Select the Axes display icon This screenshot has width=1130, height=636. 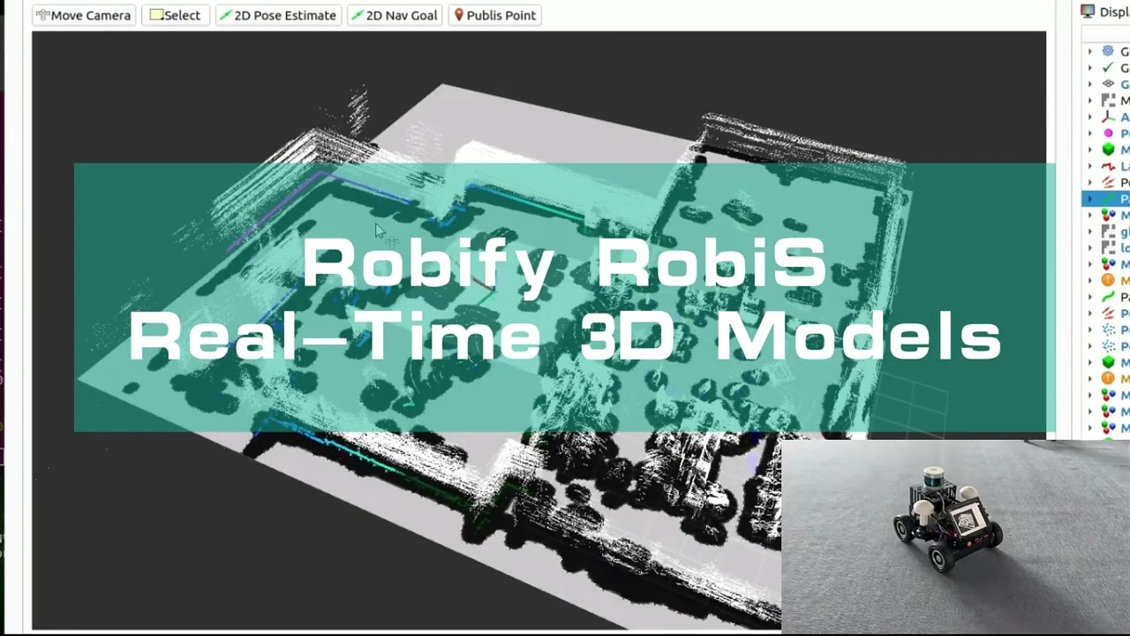(1108, 117)
